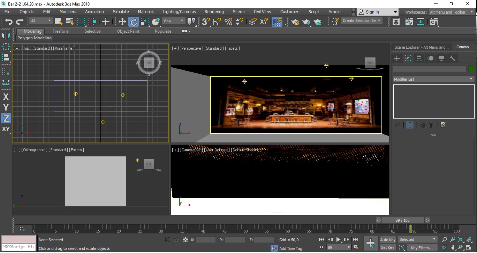Activate the Select and Move tool

coord(122,22)
